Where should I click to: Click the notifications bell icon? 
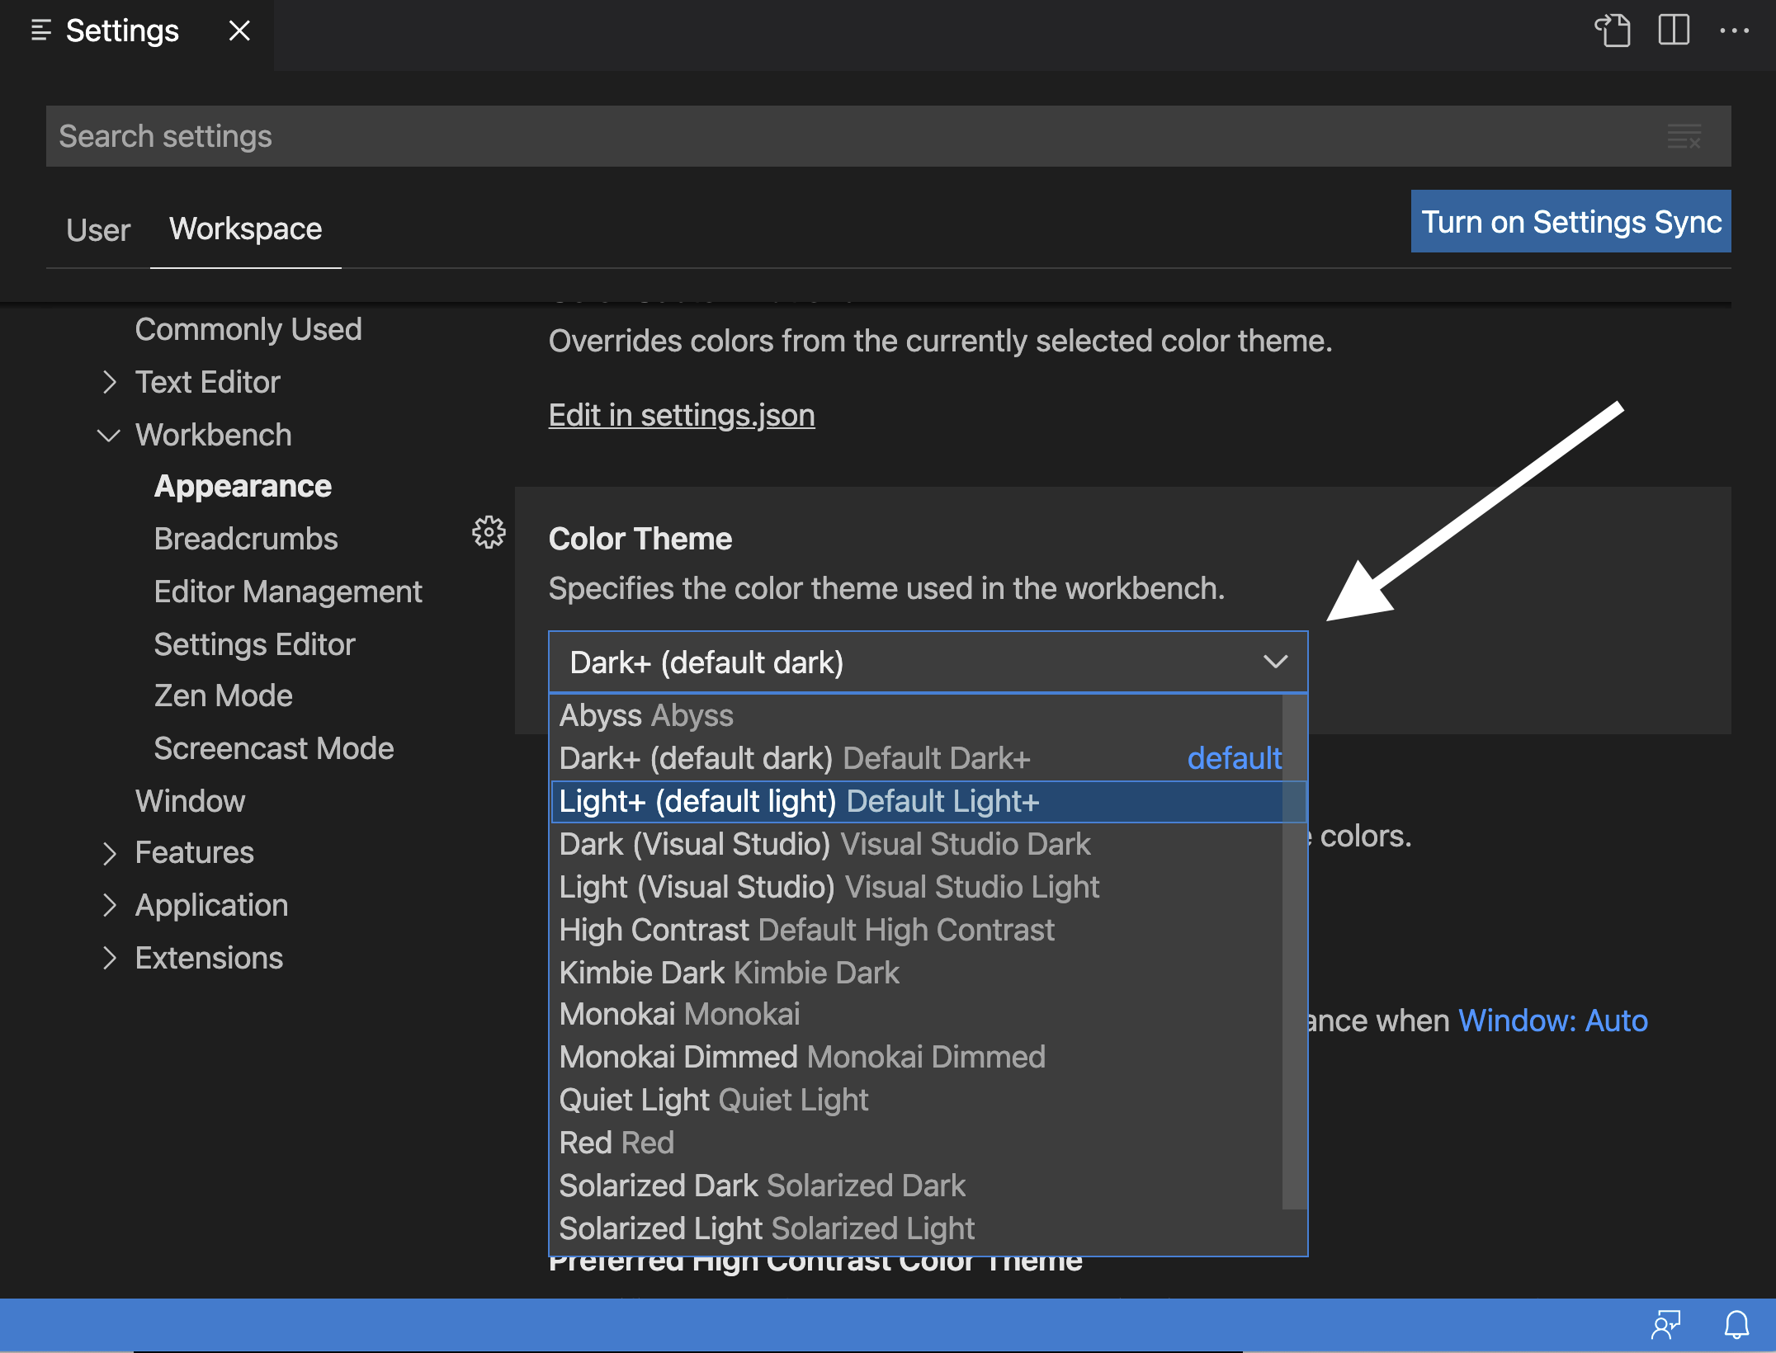(1736, 1325)
